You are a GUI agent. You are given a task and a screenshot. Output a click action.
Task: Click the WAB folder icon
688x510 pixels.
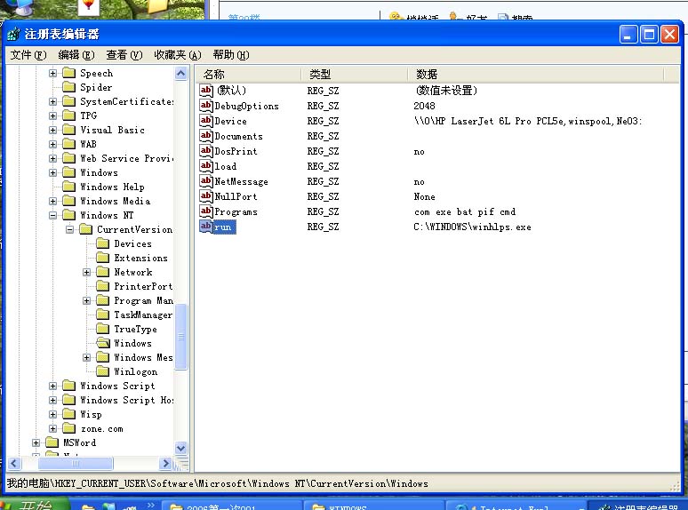tap(68, 144)
